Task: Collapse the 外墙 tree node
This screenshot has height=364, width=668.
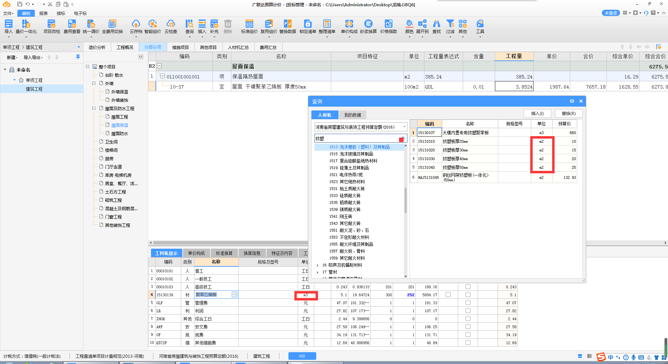Action: tap(94, 83)
